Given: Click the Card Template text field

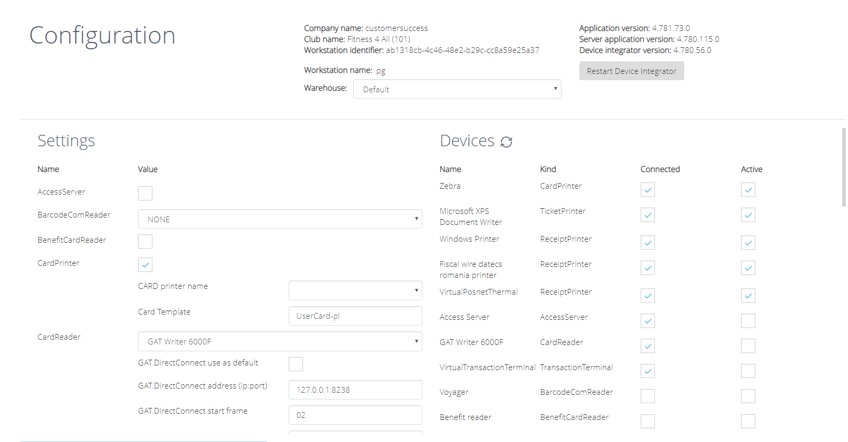Looking at the screenshot, I should pos(355,316).
